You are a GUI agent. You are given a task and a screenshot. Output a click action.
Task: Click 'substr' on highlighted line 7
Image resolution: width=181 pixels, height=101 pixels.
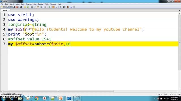coord(42,44)
